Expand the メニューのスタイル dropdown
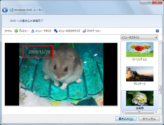164x125 pixels. tap(139, 38)
